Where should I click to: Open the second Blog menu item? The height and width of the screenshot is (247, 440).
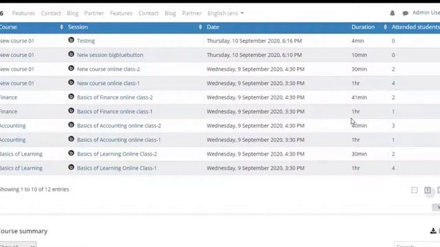click(x=170, y=13)
